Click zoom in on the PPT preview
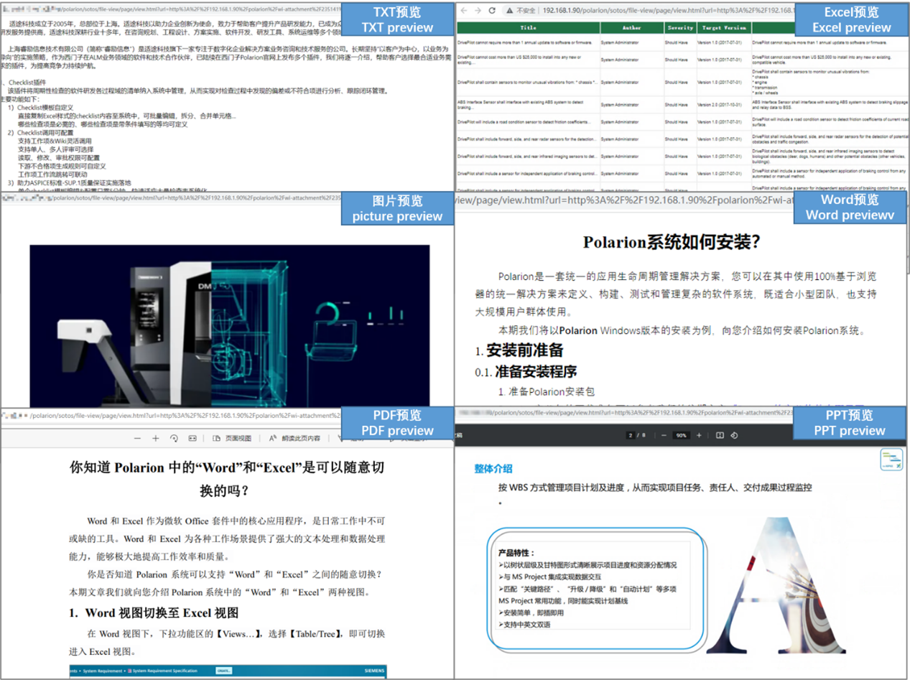Screen dimensions: 910x680 [699, 437]
